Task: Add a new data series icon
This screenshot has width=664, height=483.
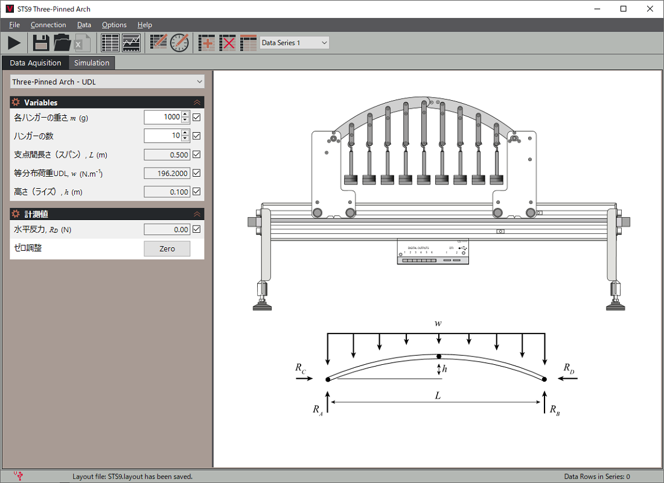Action: pos(206,43)
